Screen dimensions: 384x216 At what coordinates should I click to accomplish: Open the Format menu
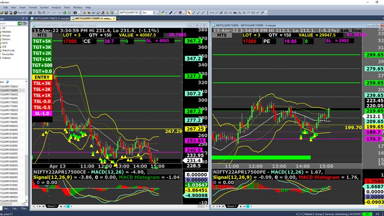pos(33,8)
